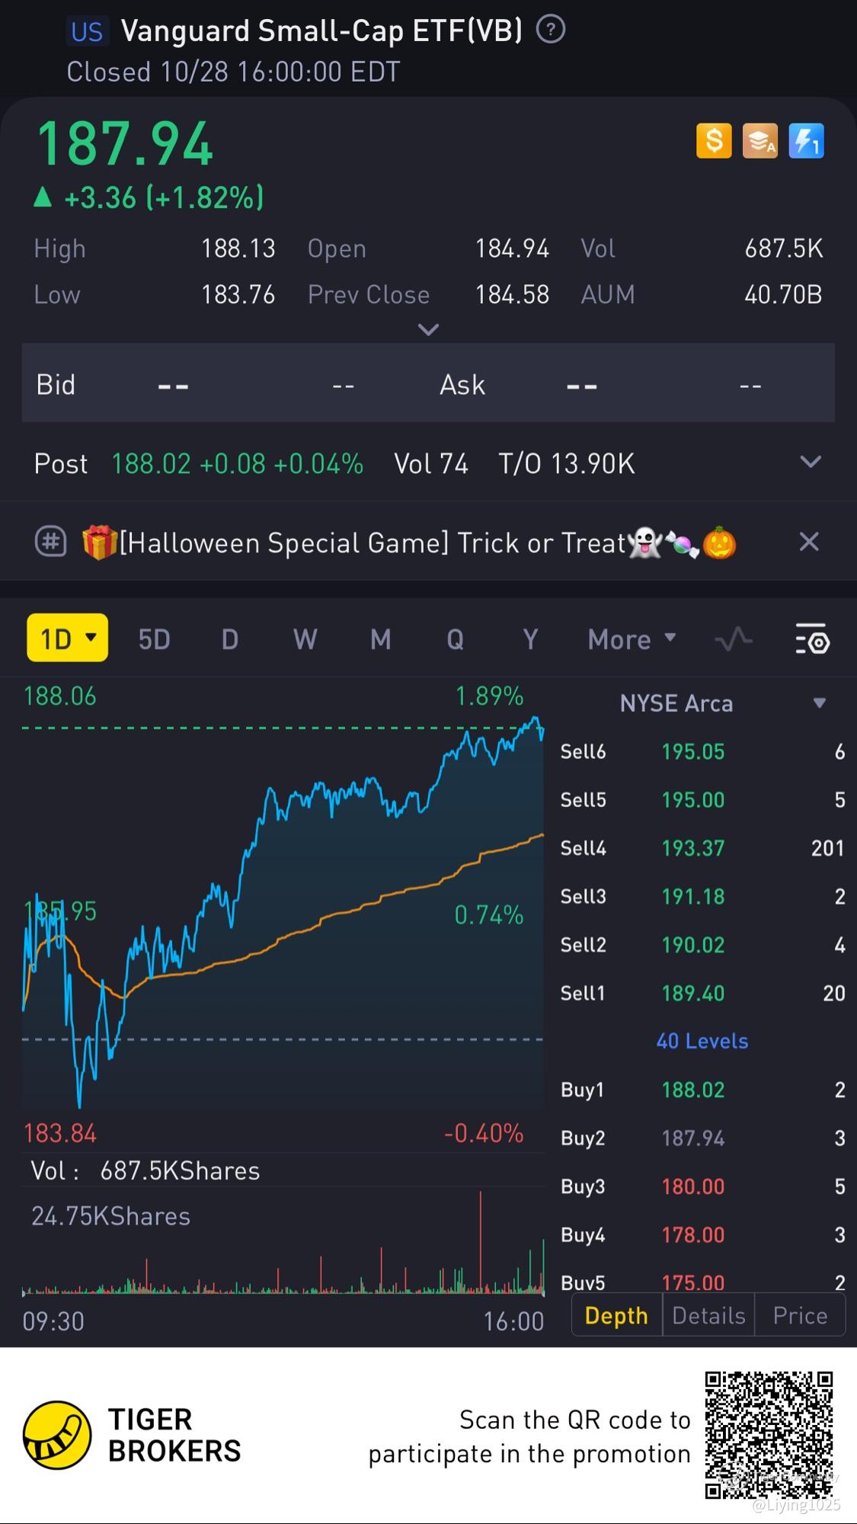Tap the AUM 40.70B value

[783, 294]
